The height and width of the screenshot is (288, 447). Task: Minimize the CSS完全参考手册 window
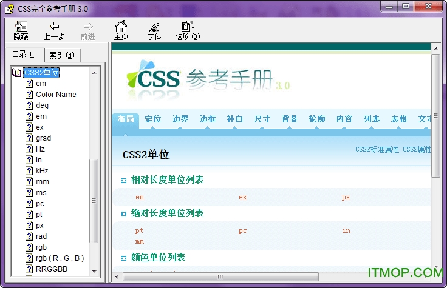389,7
